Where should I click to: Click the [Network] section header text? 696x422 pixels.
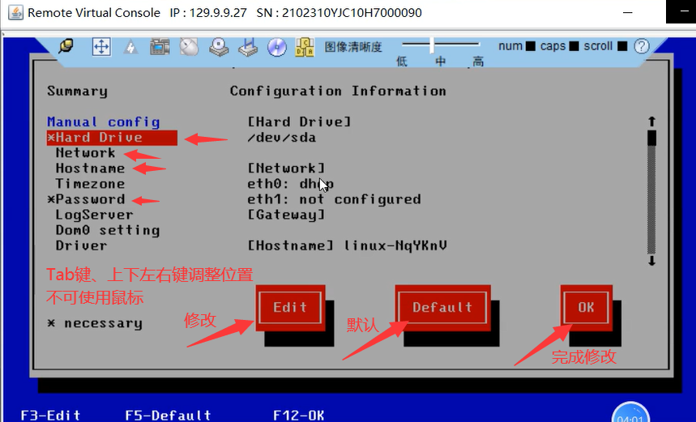(286, 168)
